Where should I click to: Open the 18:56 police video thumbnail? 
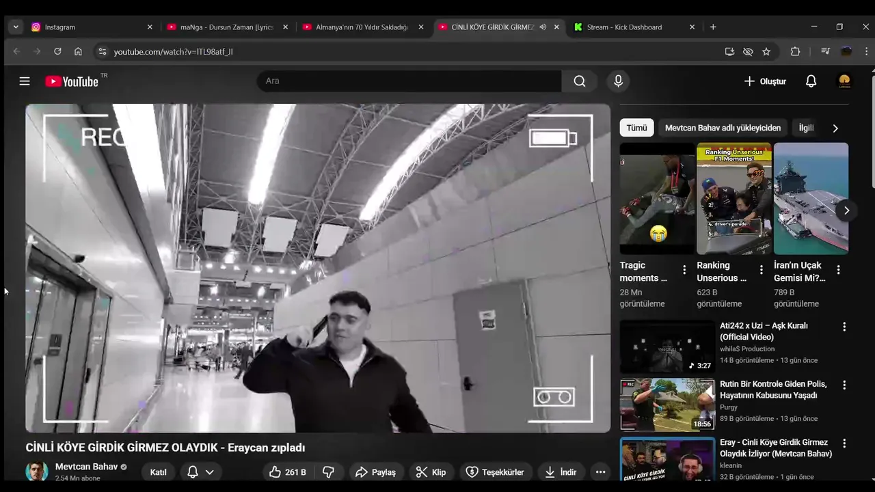tap(667, 405)
